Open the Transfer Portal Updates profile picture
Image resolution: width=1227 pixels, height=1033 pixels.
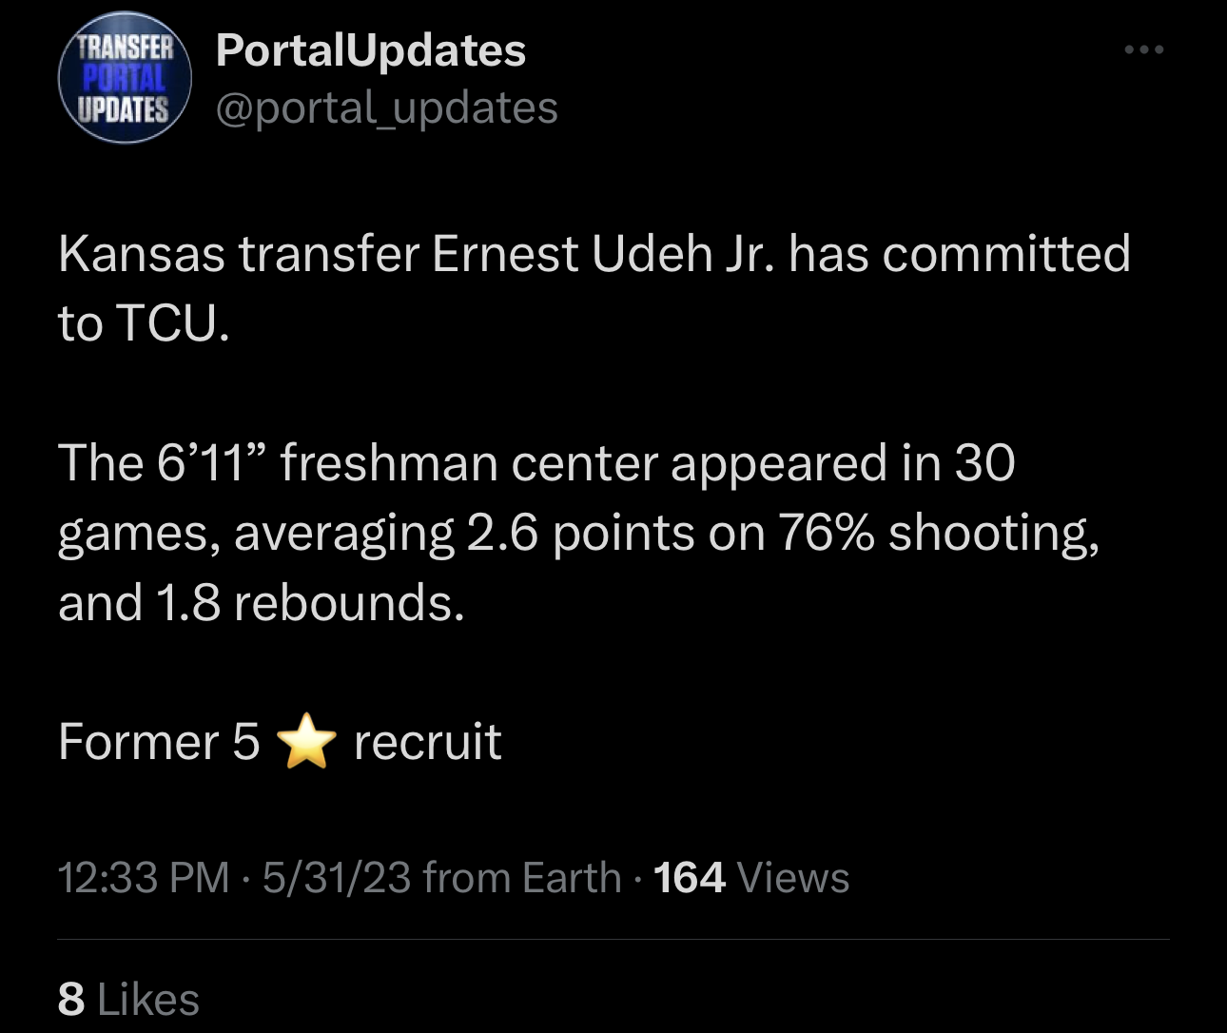tap(125, 78)
